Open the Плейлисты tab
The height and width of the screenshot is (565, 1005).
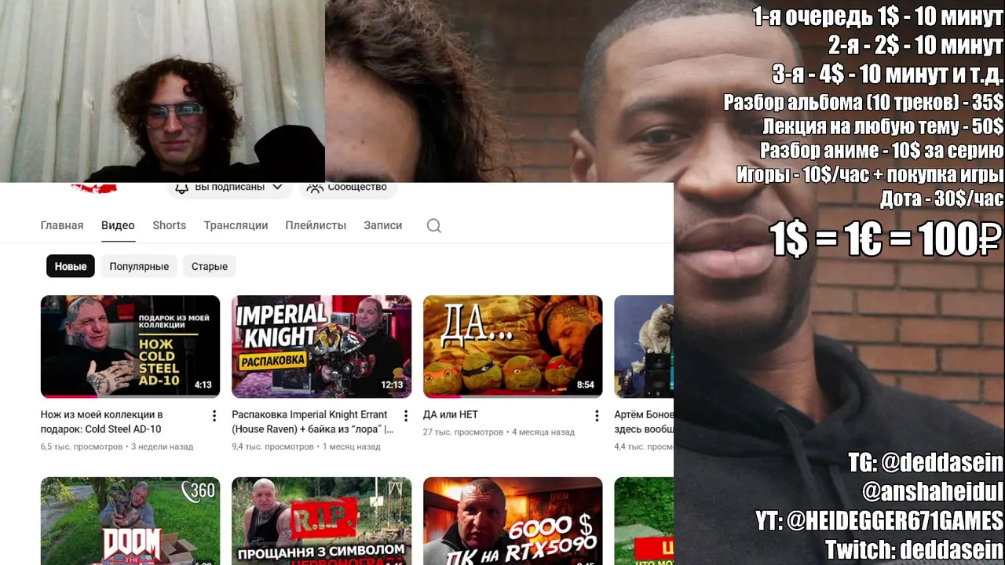click(x=316, y=225)
